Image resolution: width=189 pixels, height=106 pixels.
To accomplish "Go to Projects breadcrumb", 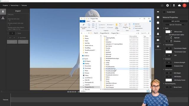I will click(x=5, y=5).
